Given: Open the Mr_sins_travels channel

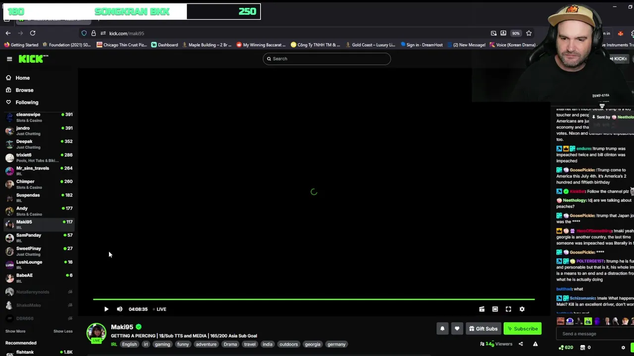Looking at the screenshot, I should [x=39, y=171].
